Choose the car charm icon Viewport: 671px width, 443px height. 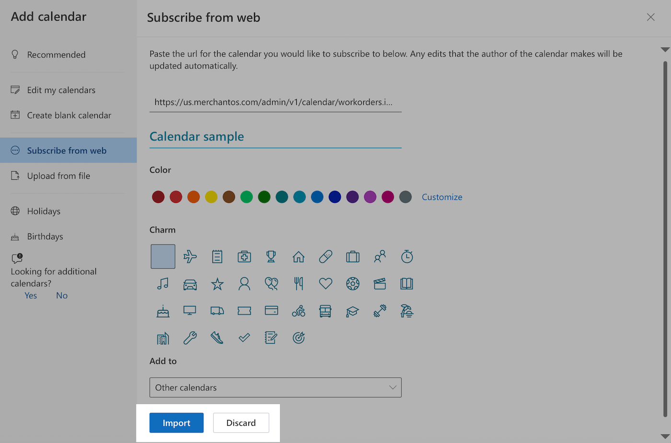pyautogui.click(x=190, y=284)
